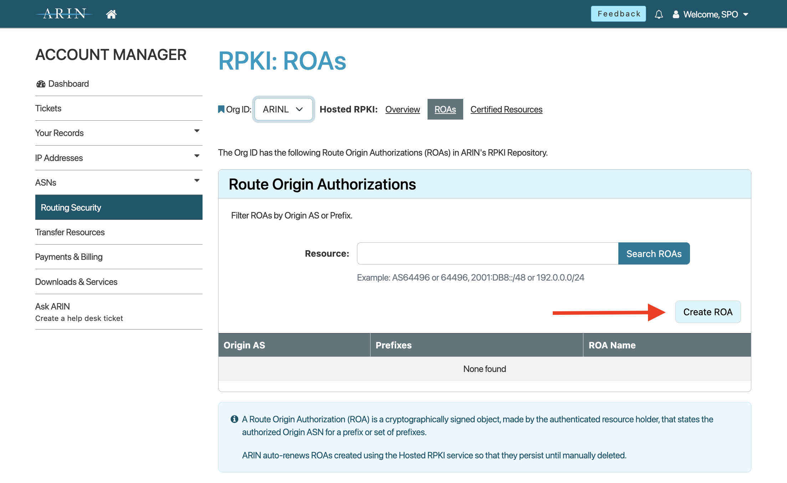Focus the Resource input field
The width and height of the screenshot is (787, 483).
click(487, 253)
